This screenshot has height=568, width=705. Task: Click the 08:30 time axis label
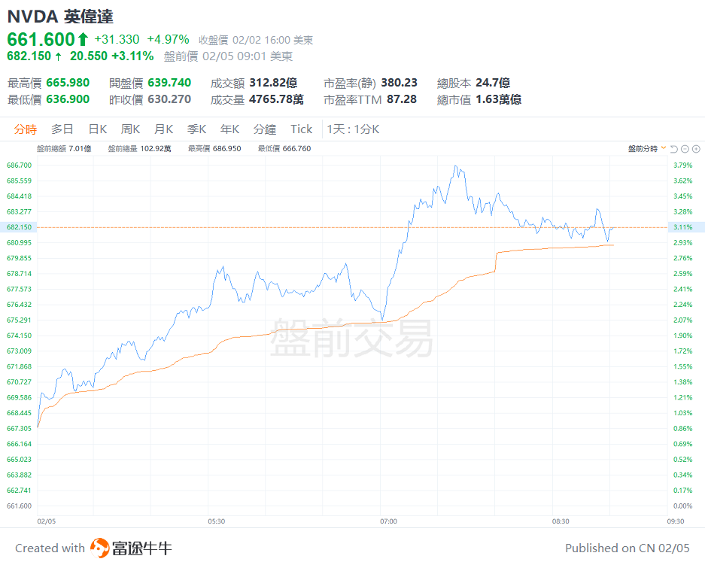561,521
